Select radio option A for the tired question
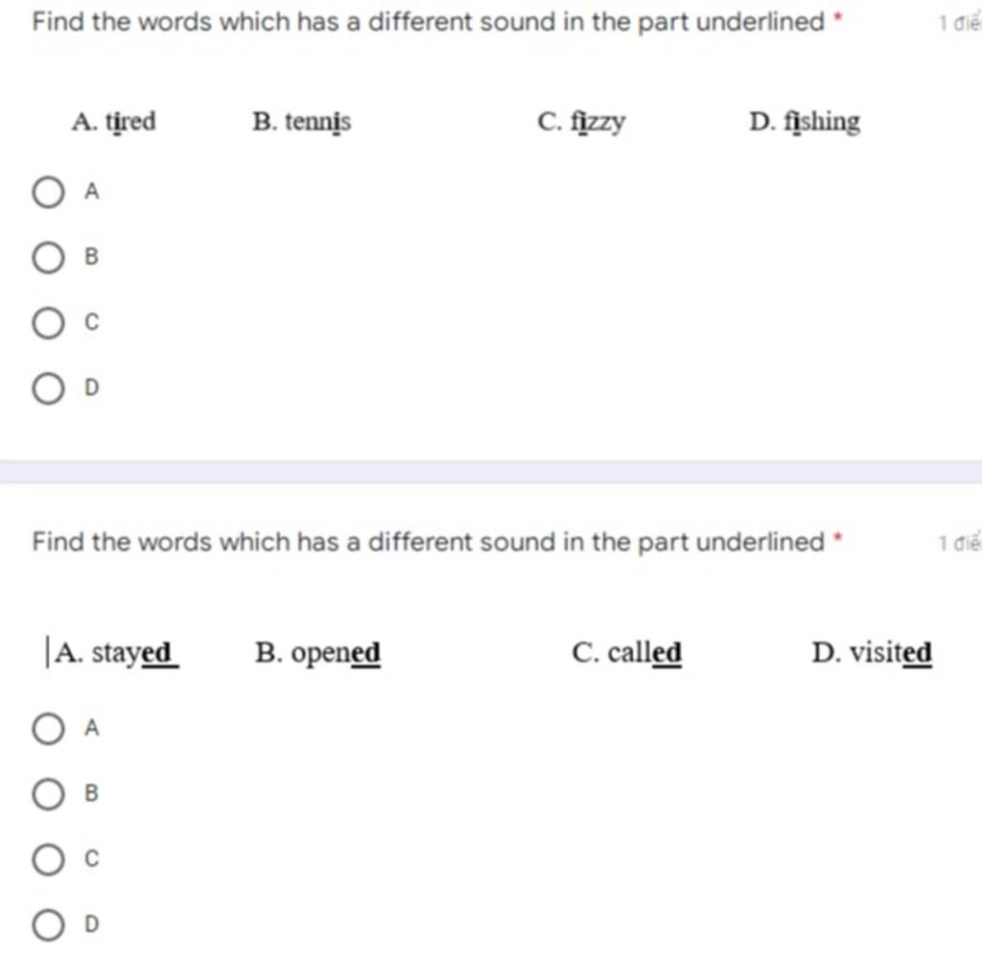 (x=48, y=192)
